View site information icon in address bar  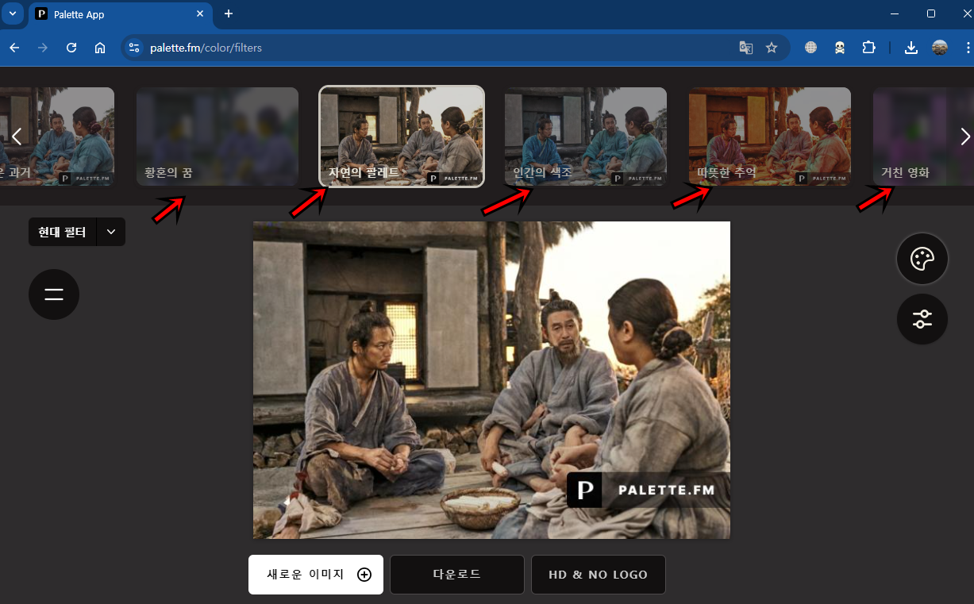click(134, 48)
